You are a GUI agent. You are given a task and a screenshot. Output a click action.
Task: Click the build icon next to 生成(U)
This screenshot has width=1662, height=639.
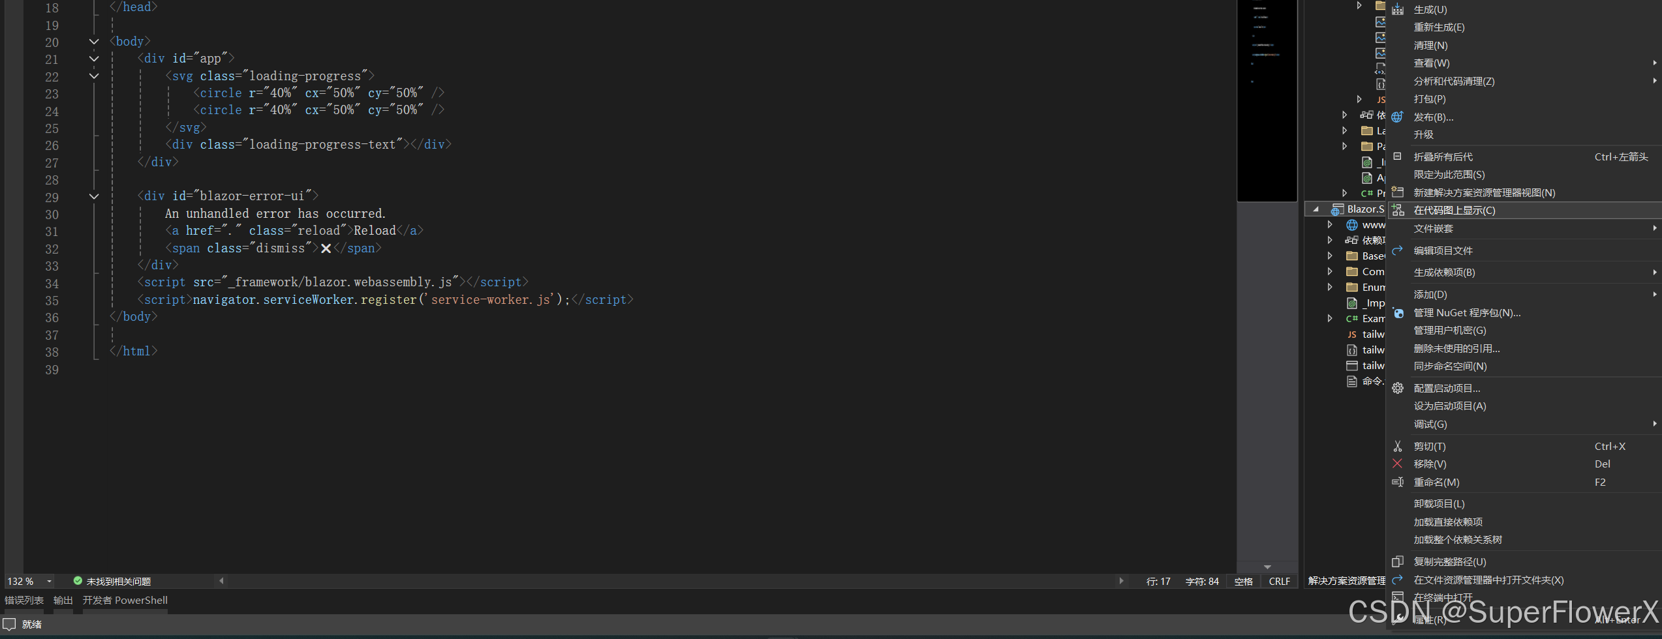pos(1397,8)
